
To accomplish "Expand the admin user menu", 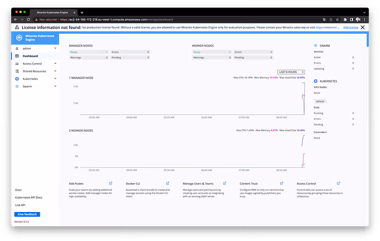I will point(55,48).
